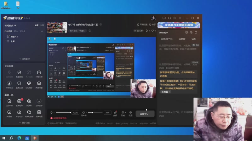
Task: Click the 连接中 start stream button
Action: pyautogui.click(x=145, y=114)
